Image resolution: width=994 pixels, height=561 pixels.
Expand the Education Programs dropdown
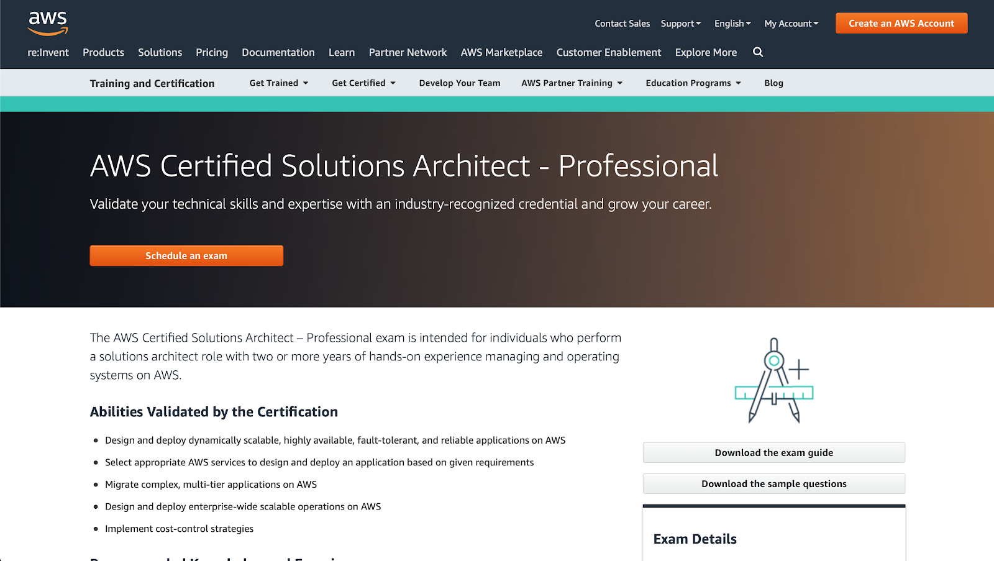click(693, 83)
